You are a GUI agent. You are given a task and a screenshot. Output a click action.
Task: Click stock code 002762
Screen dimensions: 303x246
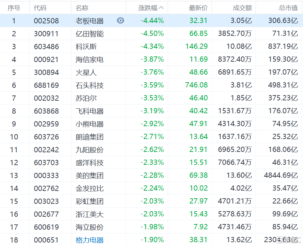point(46,189)
